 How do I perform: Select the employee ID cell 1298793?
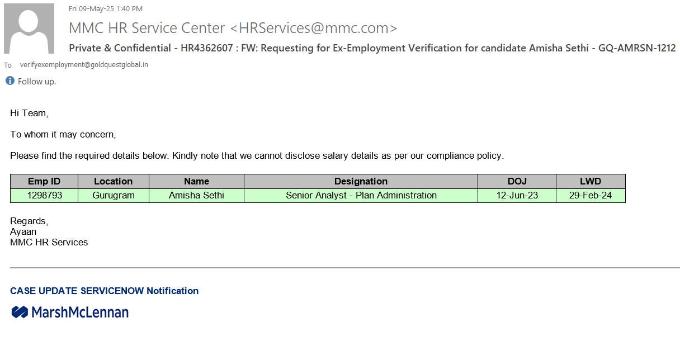[44, 196]
